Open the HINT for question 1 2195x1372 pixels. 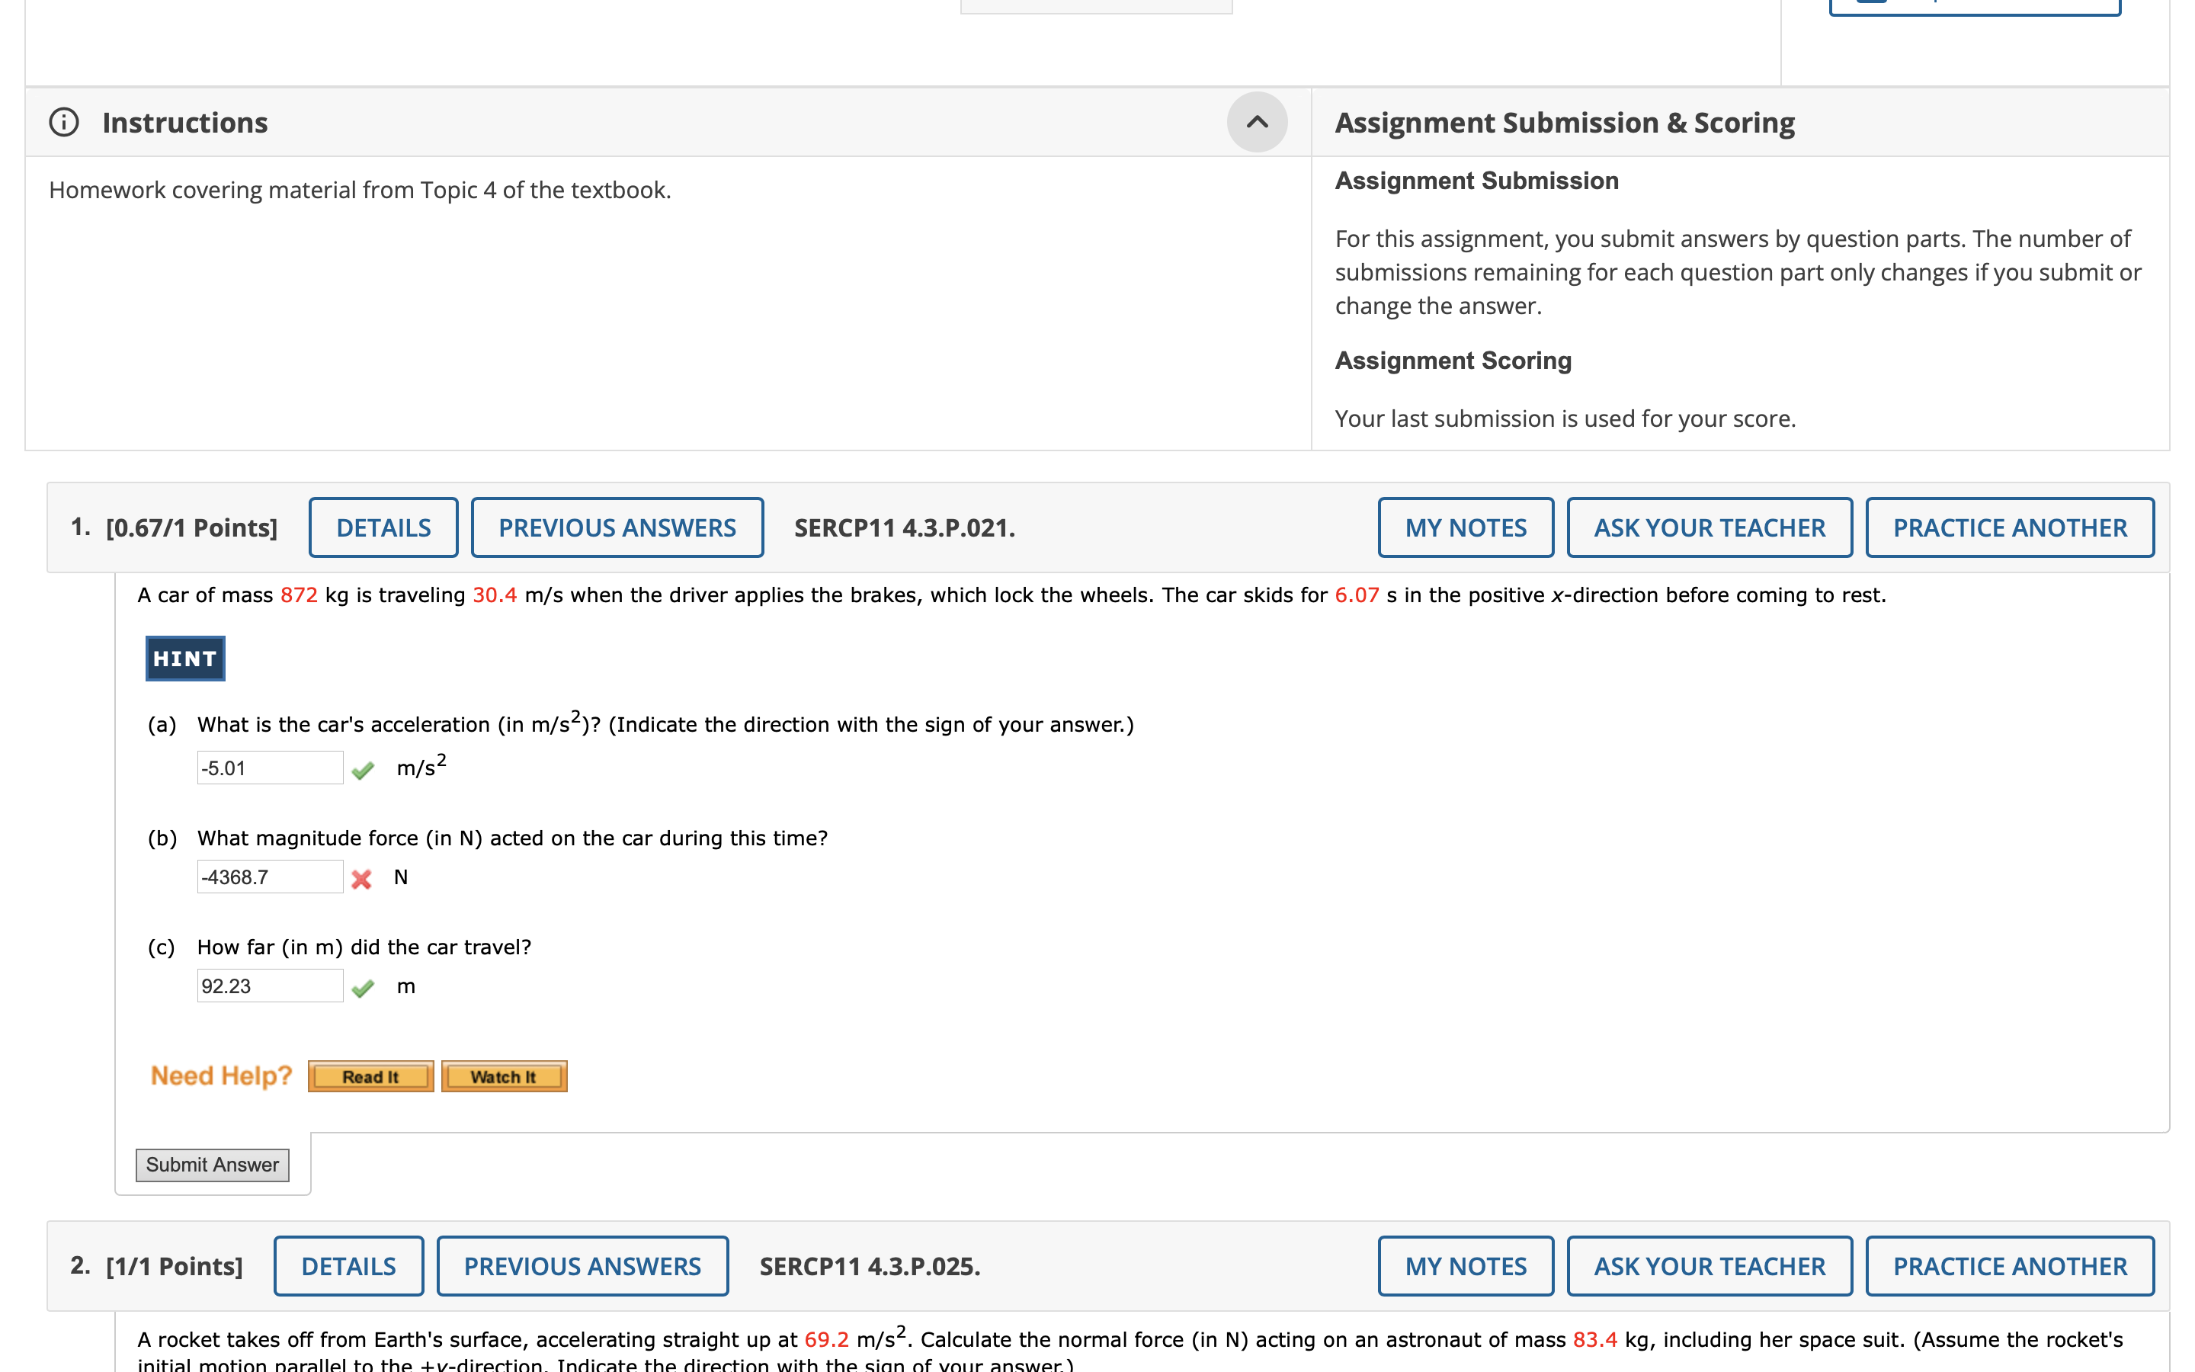[x=184, y=658]
